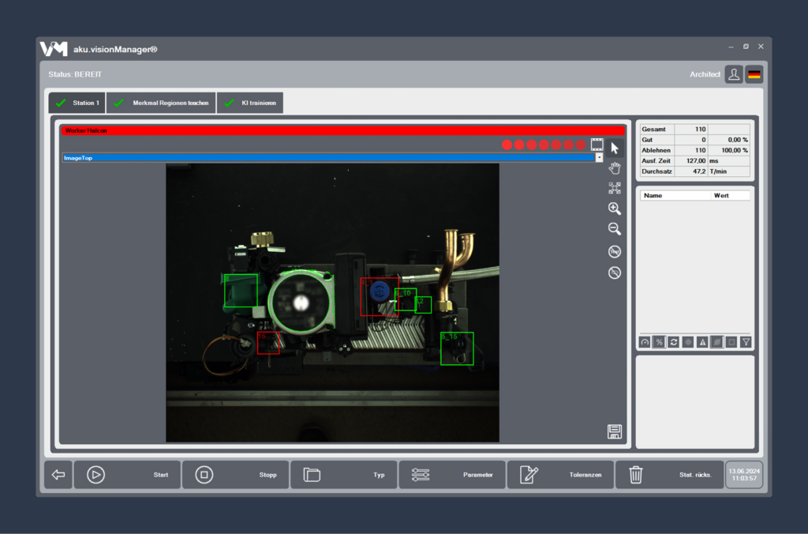Click the percent display icon below statistics
The image size is (808, 534).
tap(660, 341)
